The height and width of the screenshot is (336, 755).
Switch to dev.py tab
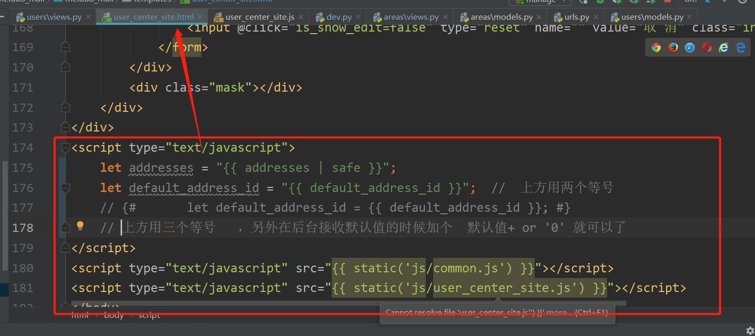pyautogui.click(x=339, y=17)
